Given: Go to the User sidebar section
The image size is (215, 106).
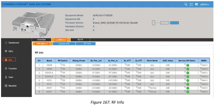Looking at the screenshot, I should click(10, 77).
